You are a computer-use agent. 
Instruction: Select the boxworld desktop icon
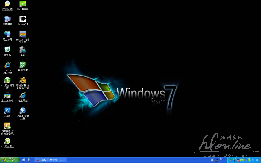point(23,19)
